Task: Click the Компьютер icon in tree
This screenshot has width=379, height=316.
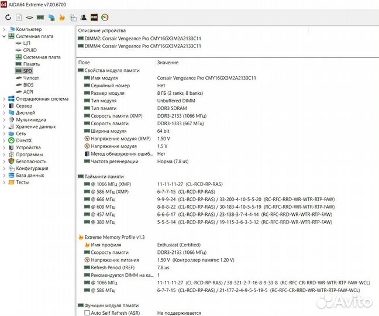Action: coord(11,29)
